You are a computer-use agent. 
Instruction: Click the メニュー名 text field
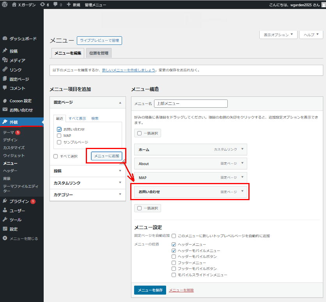click(x=191, y=104)
